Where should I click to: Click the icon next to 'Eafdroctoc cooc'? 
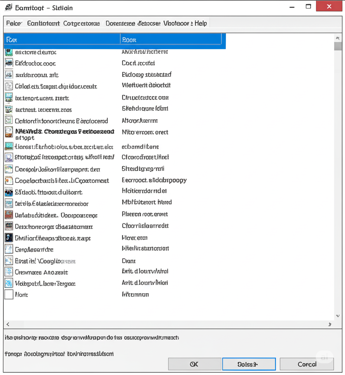click(9, 63)
